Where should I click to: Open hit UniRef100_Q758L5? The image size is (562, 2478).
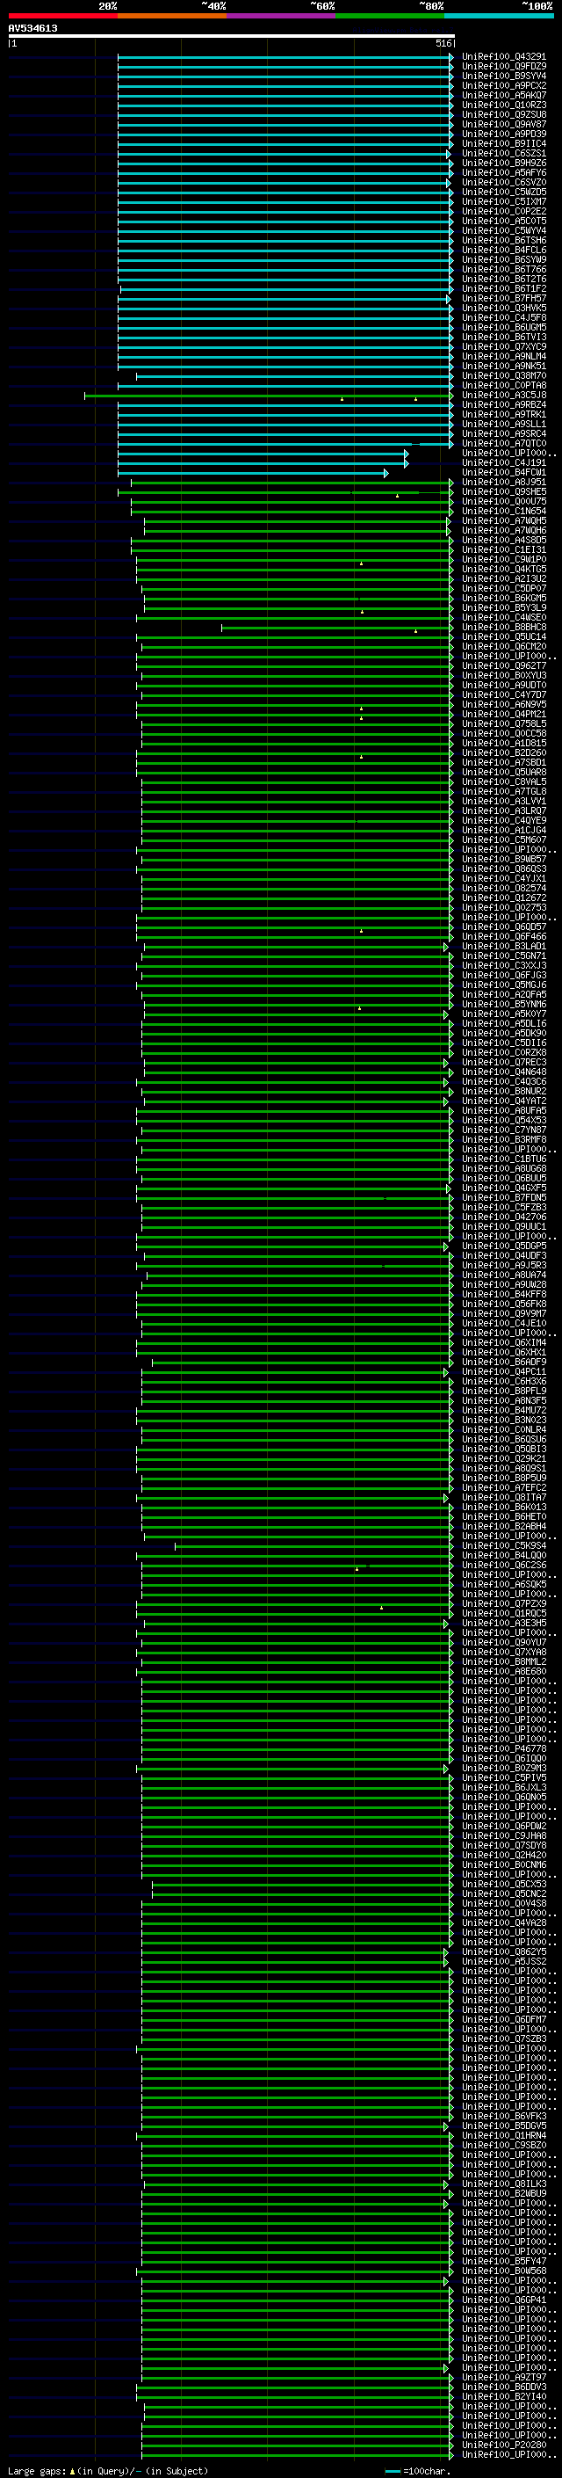503,723
